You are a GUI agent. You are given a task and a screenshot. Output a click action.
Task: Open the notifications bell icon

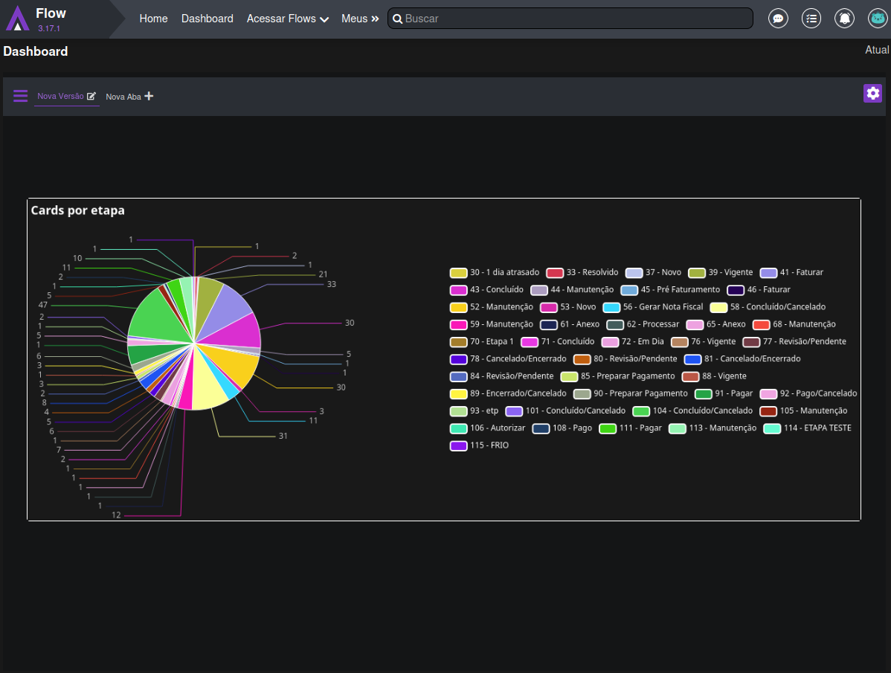[x=844, y=19]
